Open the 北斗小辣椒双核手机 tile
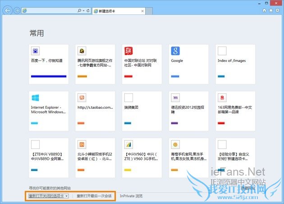The image size is (284, 204). (x=95, y=158)
